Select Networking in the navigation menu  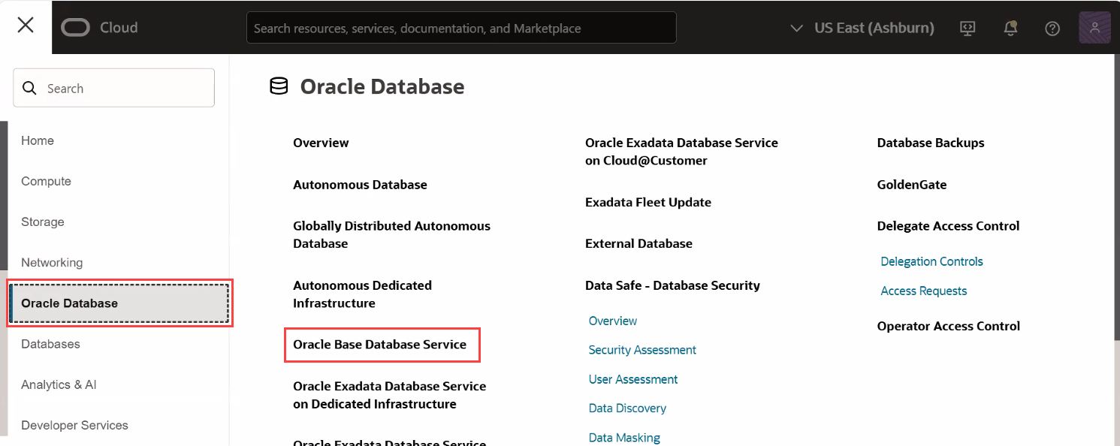point(52,262)
